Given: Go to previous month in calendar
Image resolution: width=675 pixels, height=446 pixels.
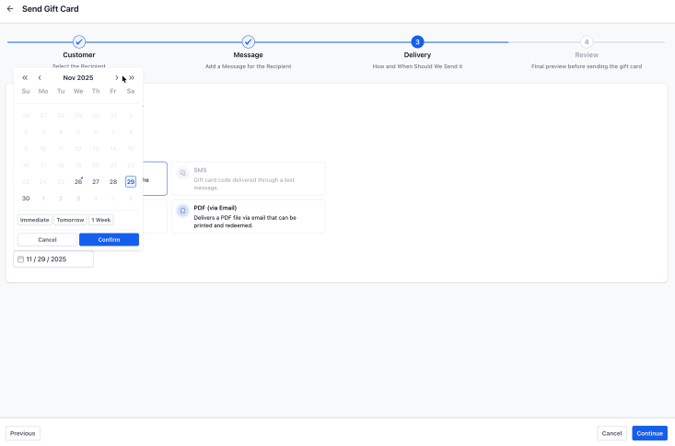Looking at the screenshot, I should pos(39,78).
